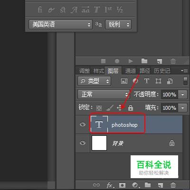Image resolution: width=190 pixels, height=190 pixels.
Task: Hide the photoshop text layer
Action: (83, 124)
